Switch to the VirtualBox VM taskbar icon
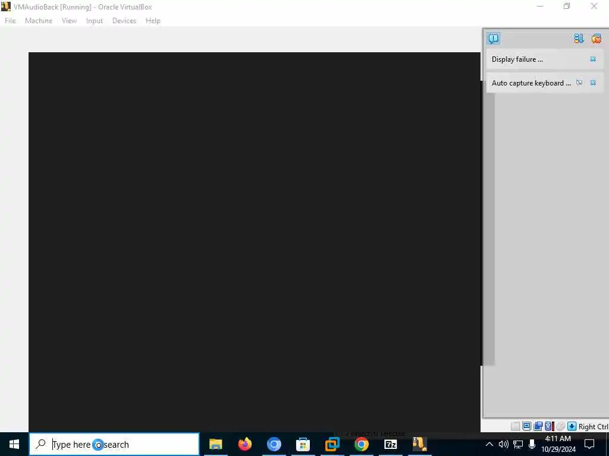 (419, 444)
